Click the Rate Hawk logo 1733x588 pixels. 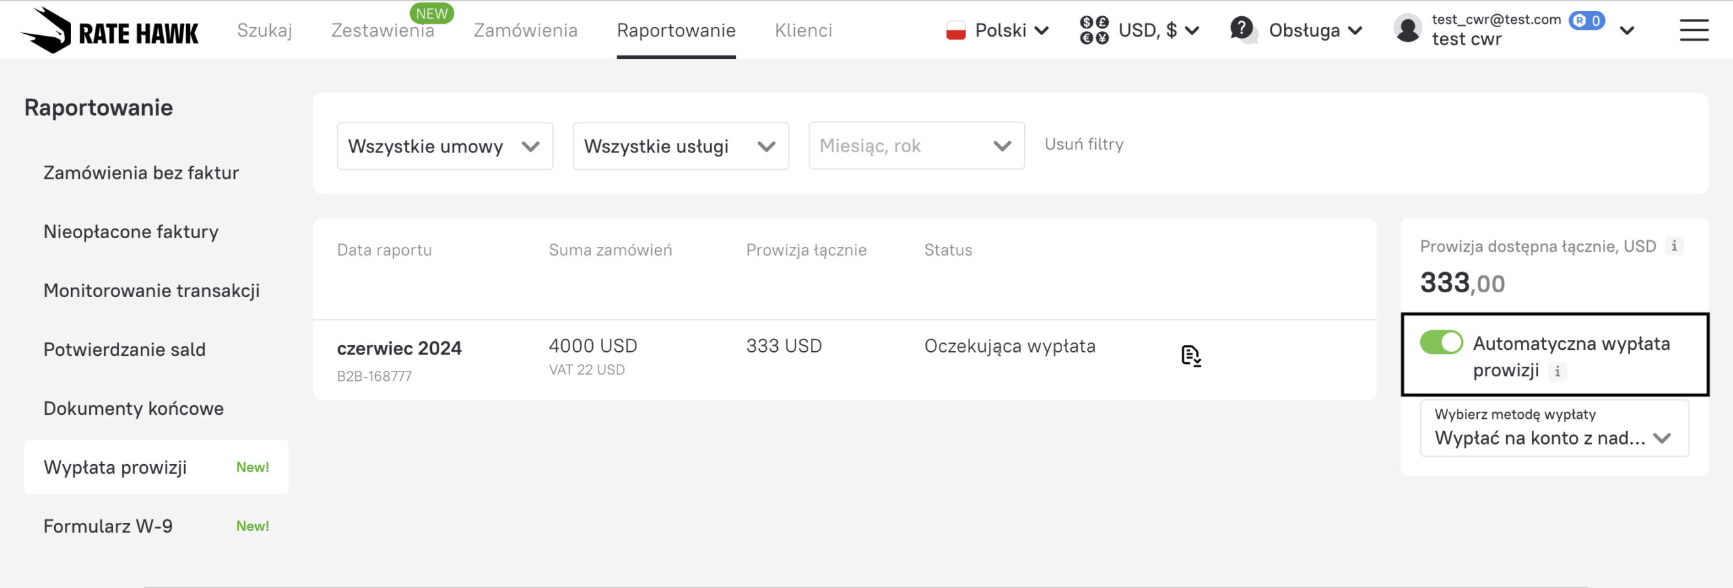coord(110,30)
